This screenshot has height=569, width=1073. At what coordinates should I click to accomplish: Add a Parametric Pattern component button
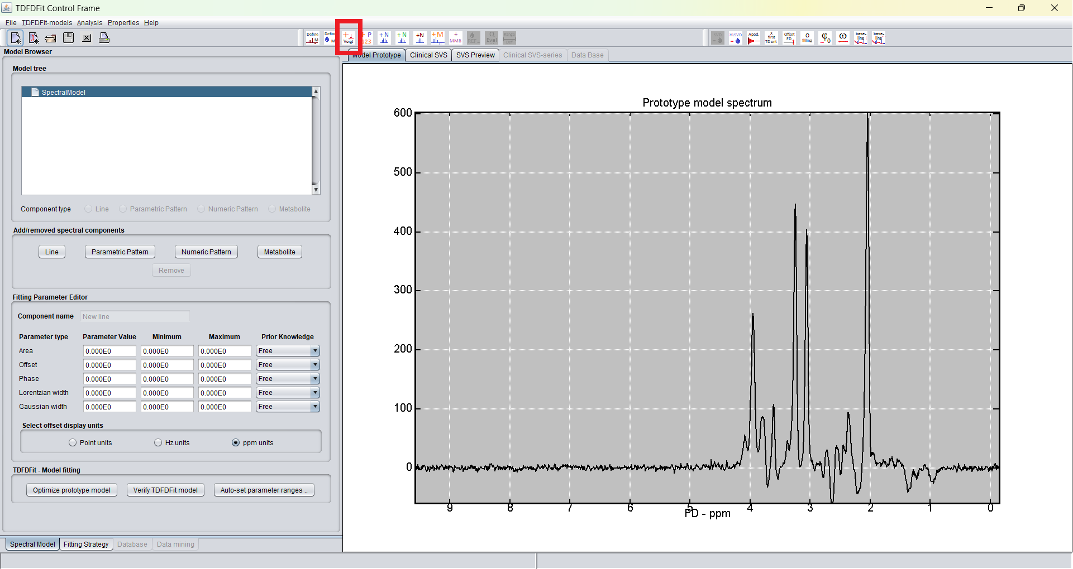click(120, 252)
